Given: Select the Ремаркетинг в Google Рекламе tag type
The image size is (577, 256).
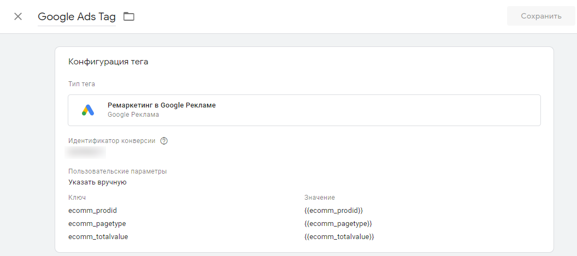Looking at the screenshot, I should pos(304,110).
